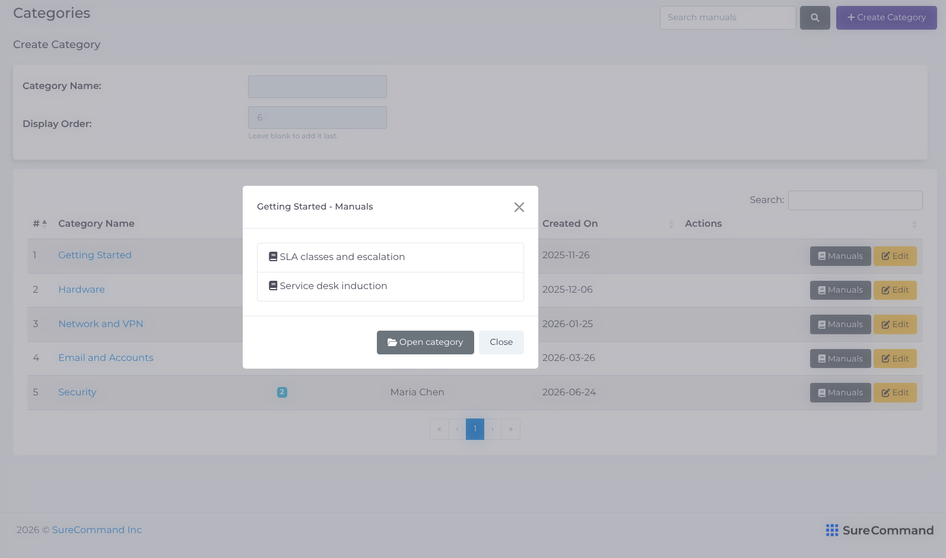Image resolution: width=946 pixels, height=558 pixels.
Task: Click the Maria Chen cell in Security row
Action: pyautogui.click(x=417, y=392)
